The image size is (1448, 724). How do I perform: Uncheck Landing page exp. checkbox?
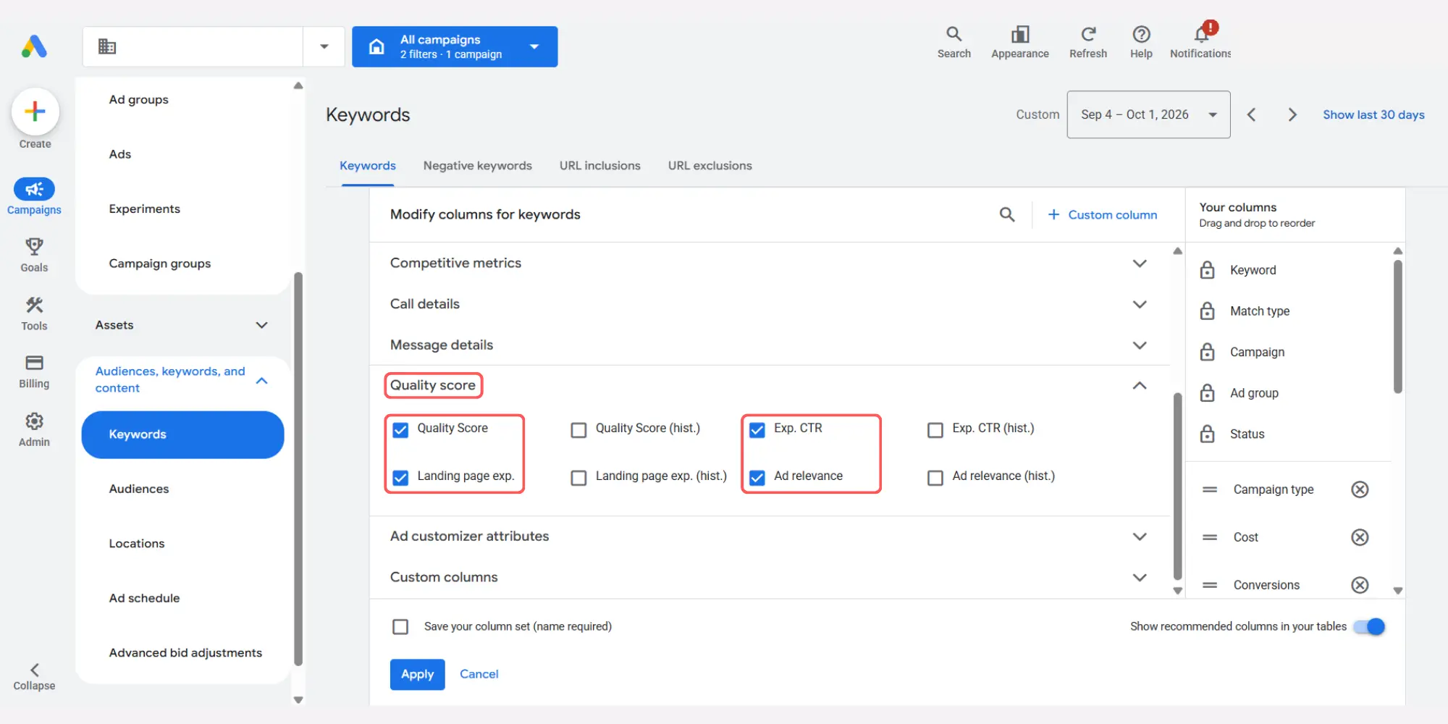[x=400, y=478]
